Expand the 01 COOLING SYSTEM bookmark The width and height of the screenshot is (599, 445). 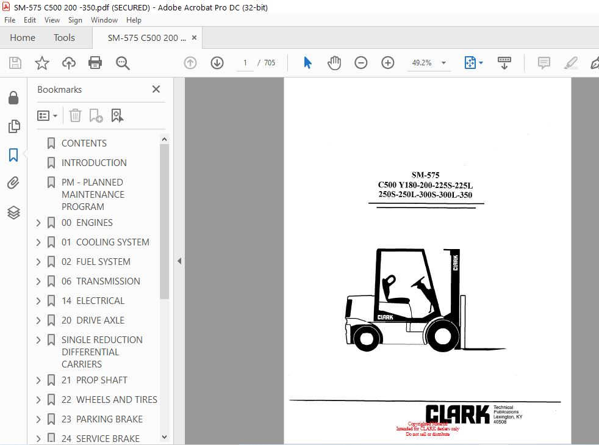click(38, 242)
